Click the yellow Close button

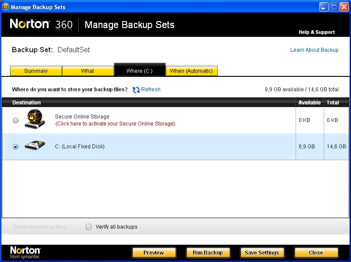pyautogui.click(x=316, y=253)
